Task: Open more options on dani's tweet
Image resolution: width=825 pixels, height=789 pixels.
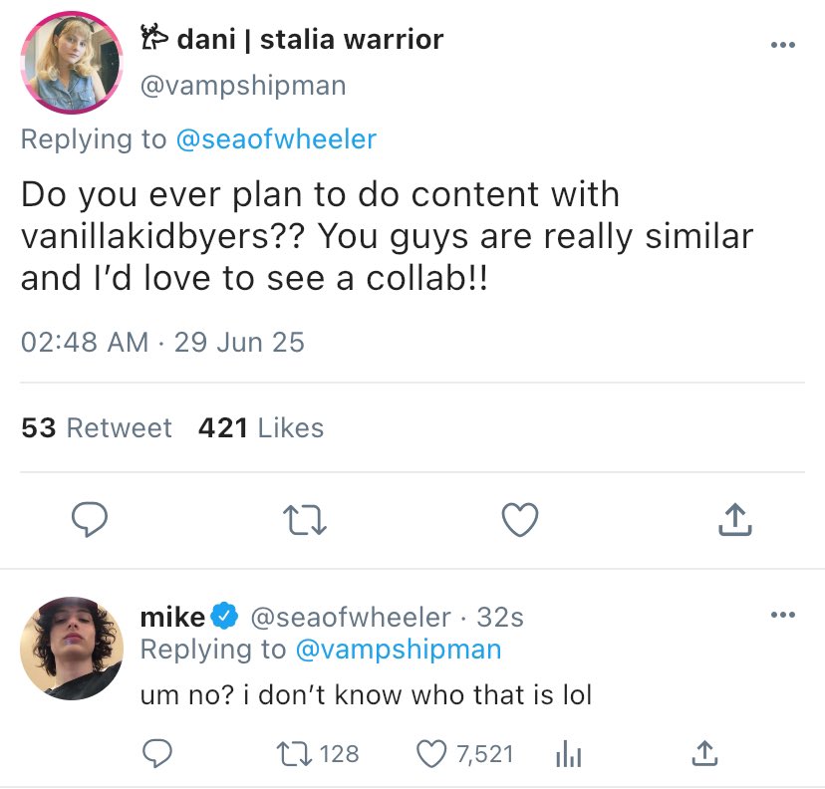Action: coord(783,46)
